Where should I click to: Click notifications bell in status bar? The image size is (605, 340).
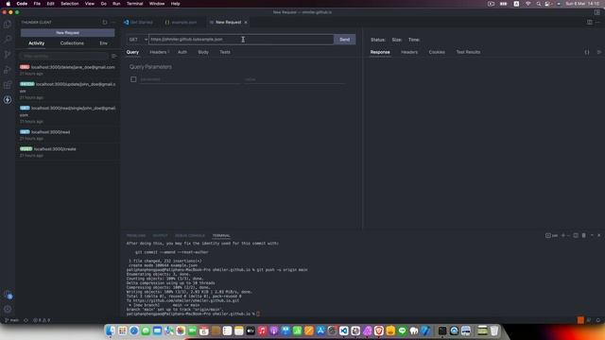tap(598, 320)
